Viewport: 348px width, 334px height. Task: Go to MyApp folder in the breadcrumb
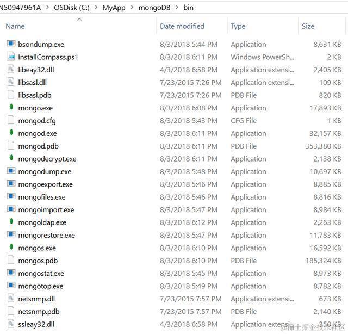tap(114, 8)
